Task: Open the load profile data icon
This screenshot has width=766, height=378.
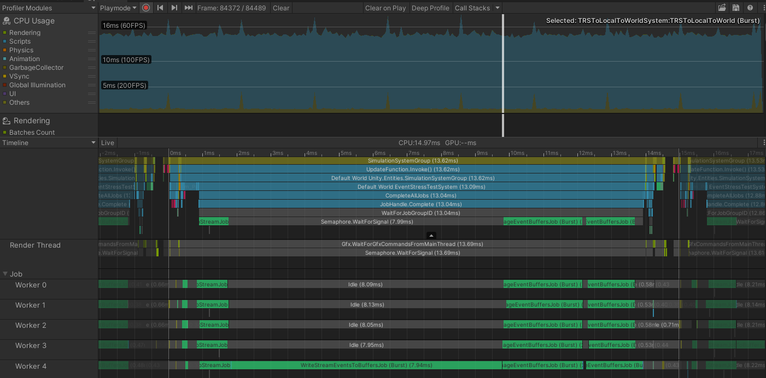Action: point(722,8)
